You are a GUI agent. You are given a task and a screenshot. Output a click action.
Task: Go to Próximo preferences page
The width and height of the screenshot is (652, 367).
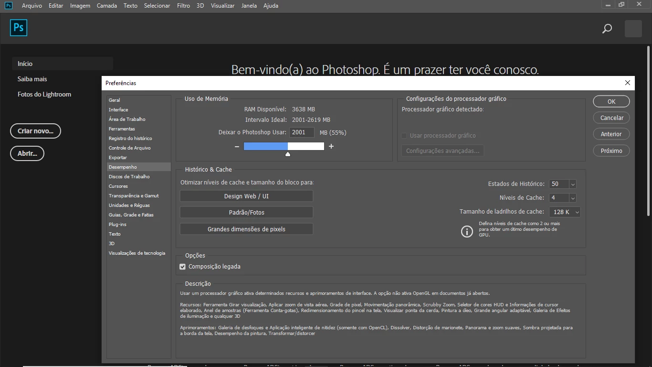[611, 151]
